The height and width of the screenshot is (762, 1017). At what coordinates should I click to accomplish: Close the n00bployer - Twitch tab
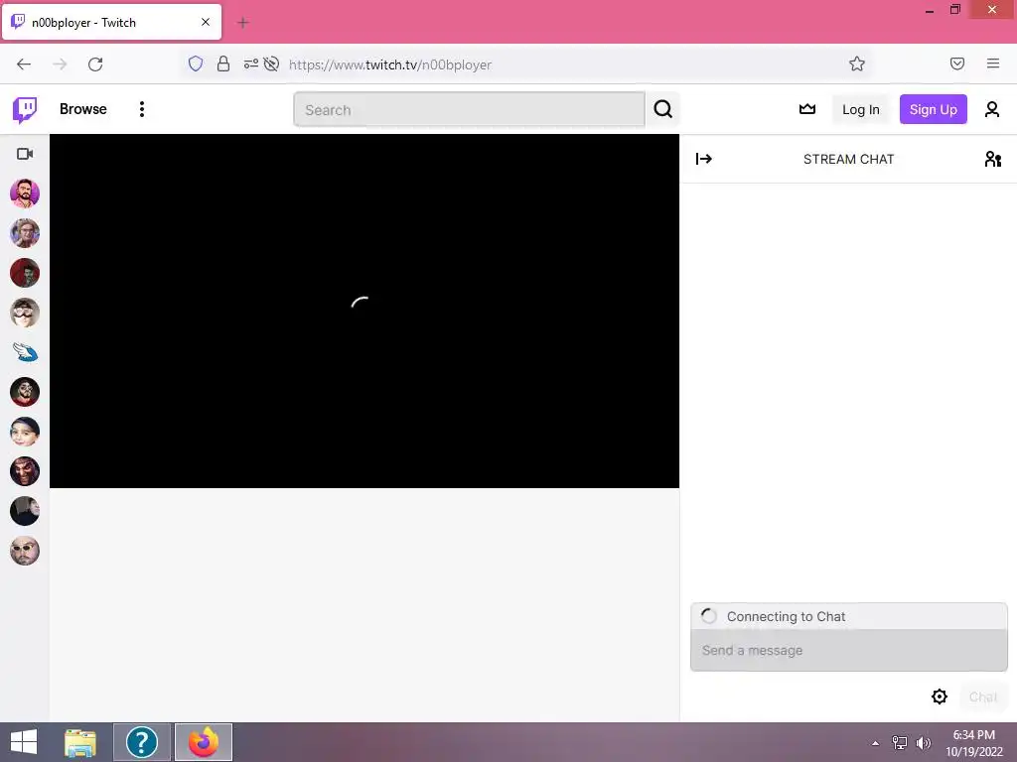[x=206, y=22]
